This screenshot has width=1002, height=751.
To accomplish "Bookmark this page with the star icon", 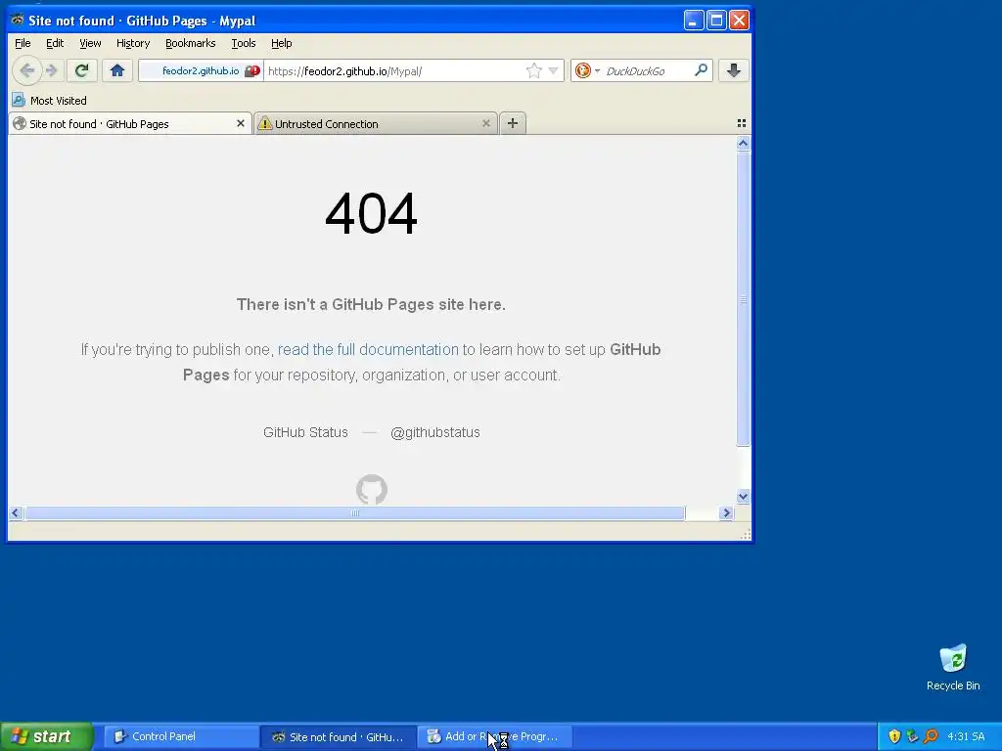I will click(x=533, y=70).
